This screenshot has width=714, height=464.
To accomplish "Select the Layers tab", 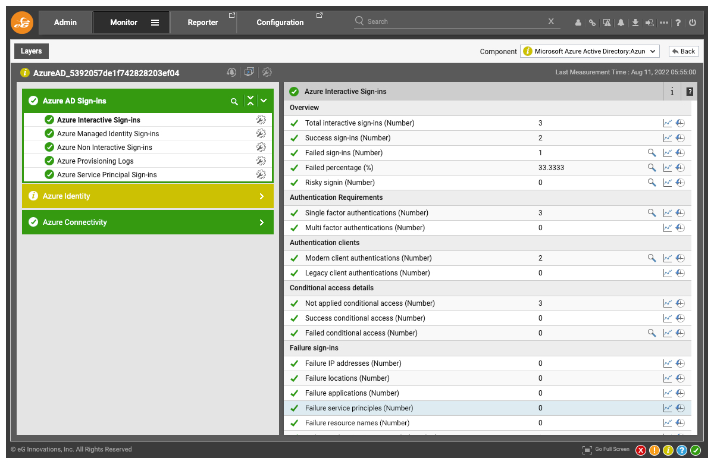I will 32,51.
